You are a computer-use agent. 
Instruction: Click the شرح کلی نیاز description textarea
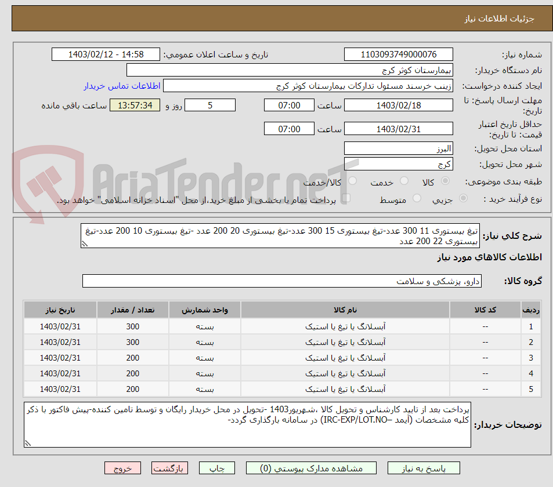tap(280, 236)
